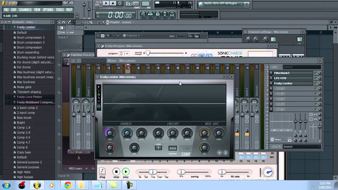Open Fruity Limiter window options menu arrow
This screenshot has height=190, width=338.
97,77
